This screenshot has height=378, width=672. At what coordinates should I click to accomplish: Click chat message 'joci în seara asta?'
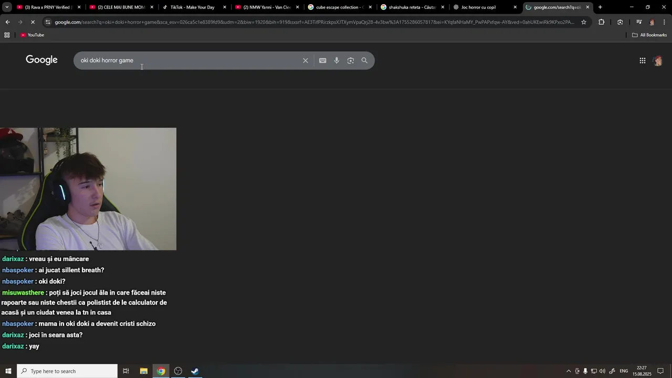(56, 335)
